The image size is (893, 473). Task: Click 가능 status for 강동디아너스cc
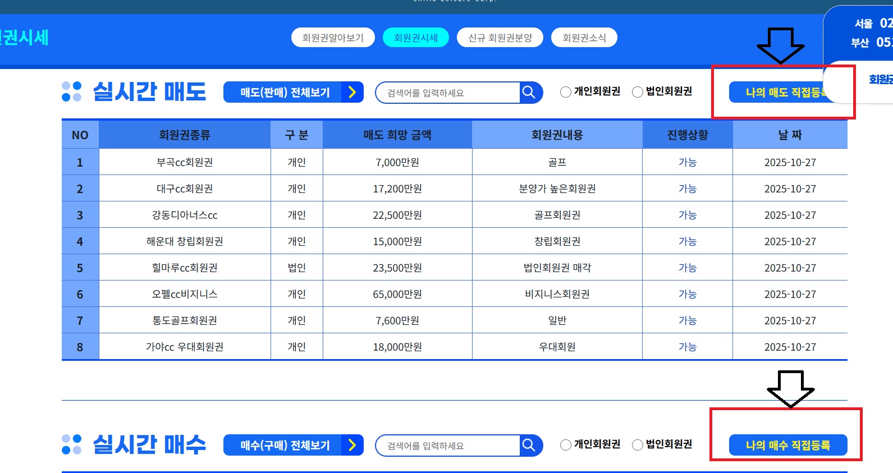688,215
